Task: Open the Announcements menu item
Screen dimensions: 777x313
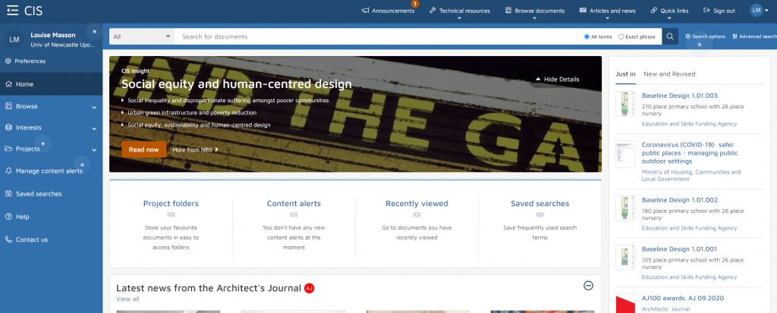Action: click(x=388, y=11)
